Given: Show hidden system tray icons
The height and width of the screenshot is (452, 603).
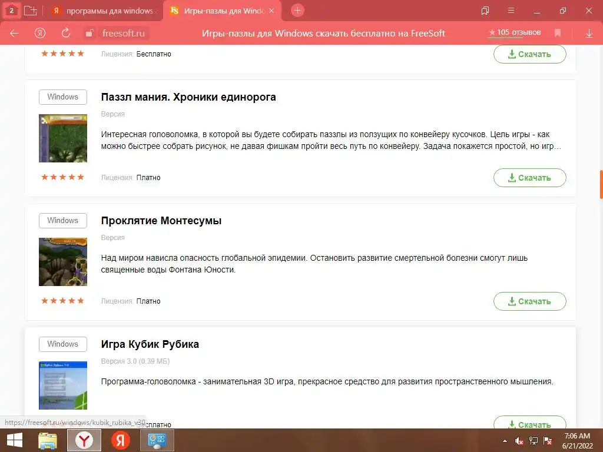Looking at the screenshot, I should (505, 441).
